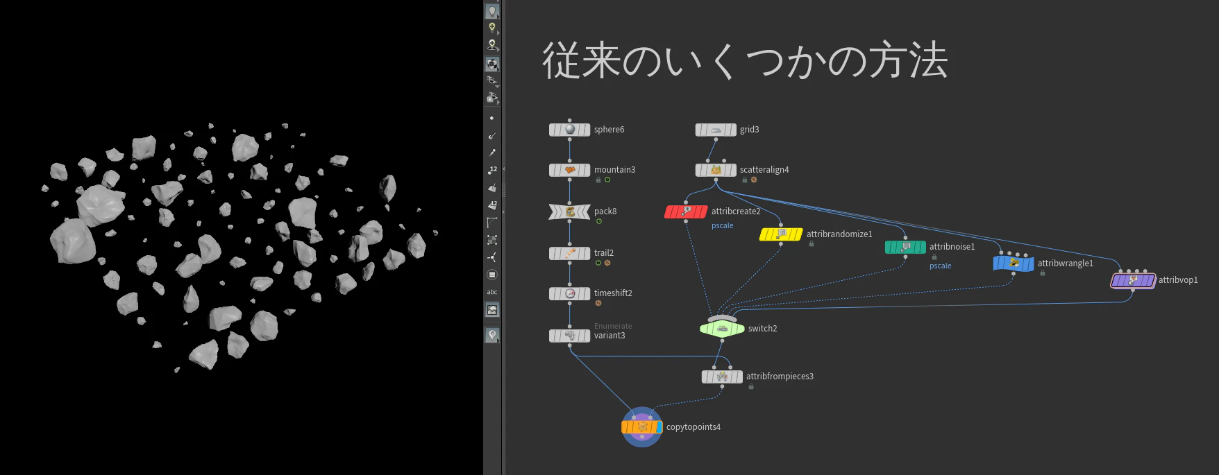Click the abc text display option
1219x475 pixels.
(492, 292)
